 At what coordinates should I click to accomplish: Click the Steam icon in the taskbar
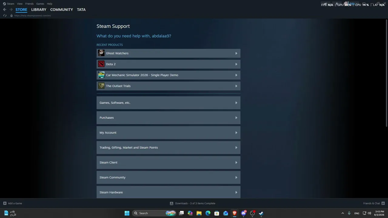[x=261, y=213]
